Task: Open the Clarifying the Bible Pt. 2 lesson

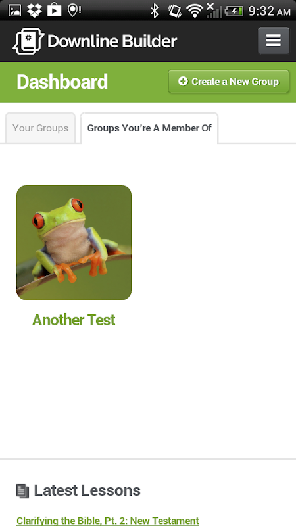Action: click(x=108, y=521)
